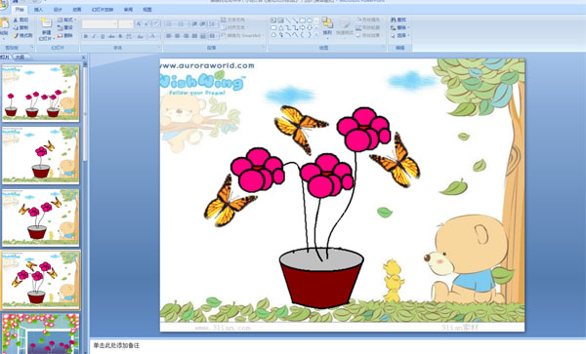Select thumbnail with one flower and butterfly

click(x=41, y=155)
